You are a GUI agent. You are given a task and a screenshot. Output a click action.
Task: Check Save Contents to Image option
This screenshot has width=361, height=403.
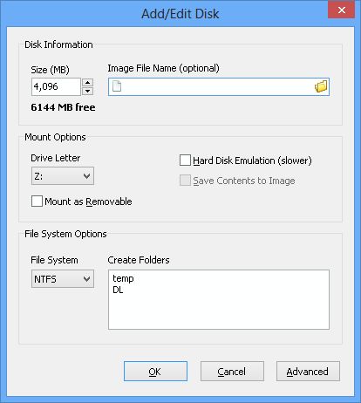(x=185, y=181)
